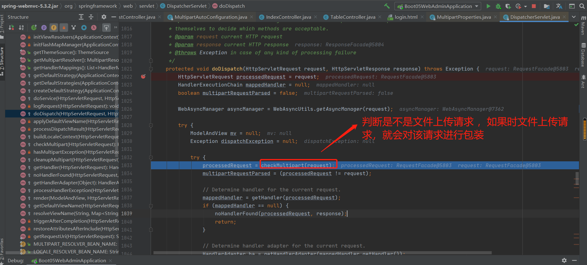Open Project Structure dialog icon

[547, 6]
